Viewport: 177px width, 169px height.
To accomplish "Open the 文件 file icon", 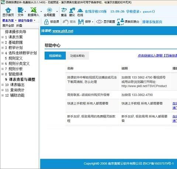I will [20, 10].
